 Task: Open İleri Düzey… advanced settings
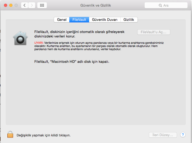click(163, 135)
